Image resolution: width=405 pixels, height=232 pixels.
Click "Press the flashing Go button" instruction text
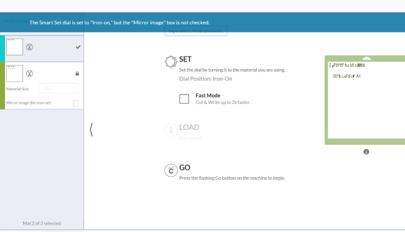click(232, 178)
